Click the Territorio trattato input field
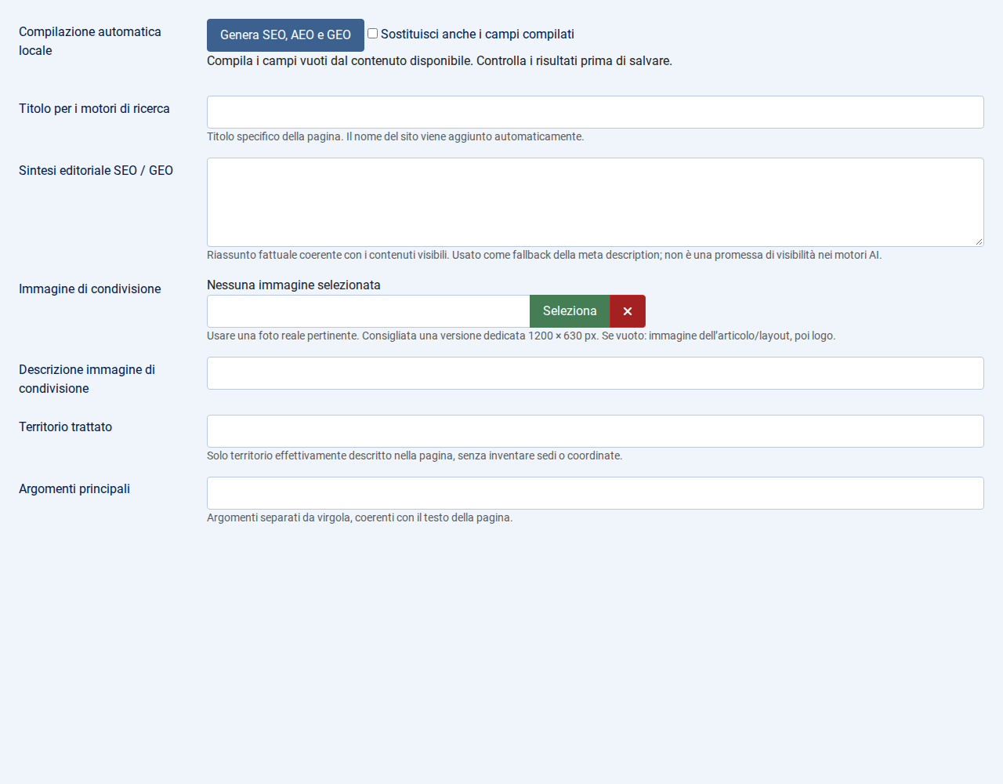This screenshot has height=784, width=1003. 596,431
